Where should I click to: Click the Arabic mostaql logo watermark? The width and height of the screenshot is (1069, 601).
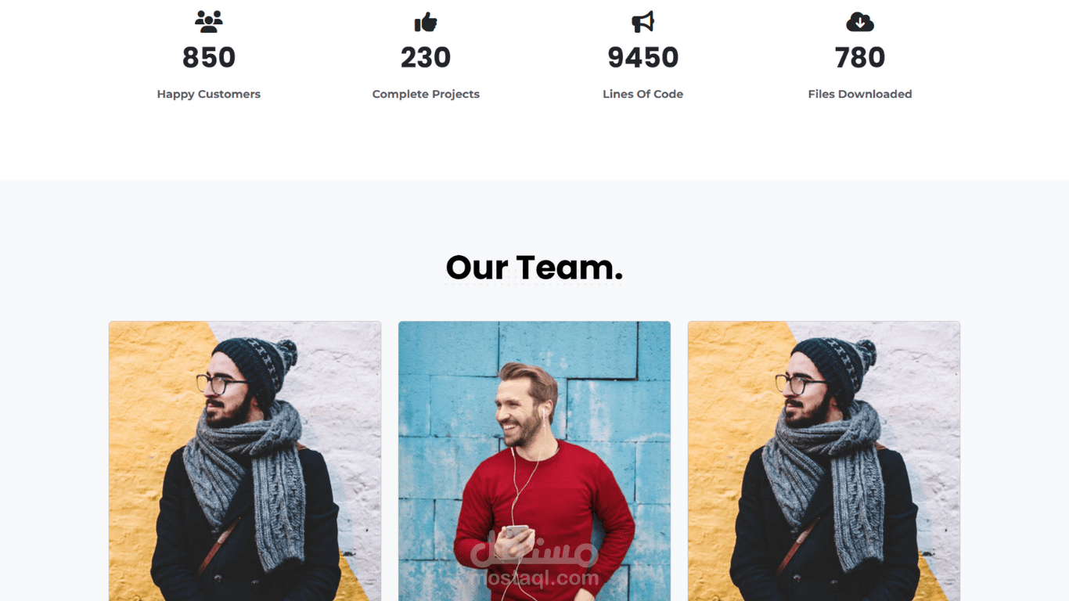[x=534, y=549]
